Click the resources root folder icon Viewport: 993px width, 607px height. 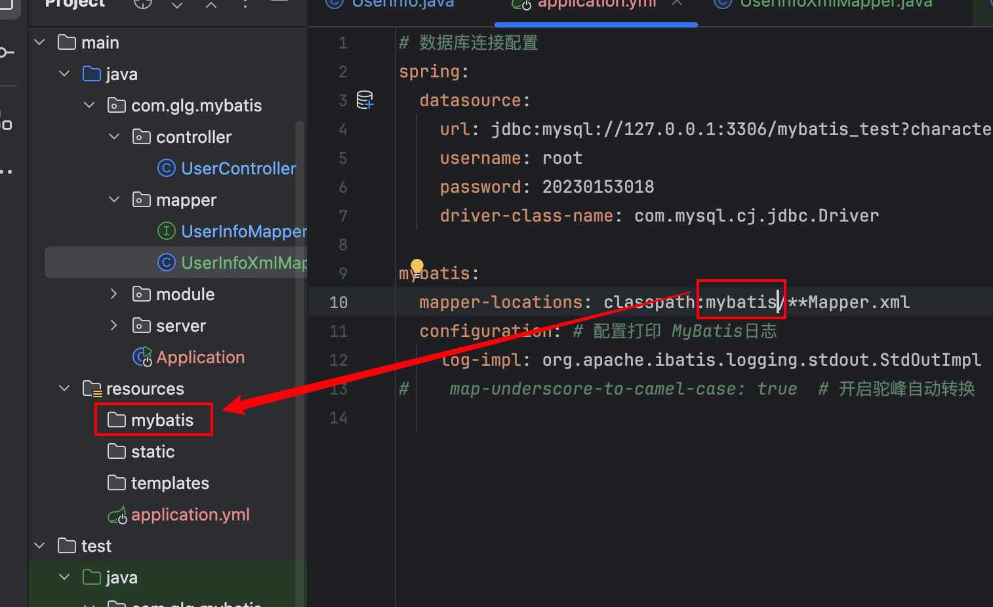(92, 389)
